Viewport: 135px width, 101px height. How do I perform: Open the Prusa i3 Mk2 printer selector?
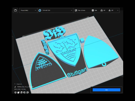point(28,10)
